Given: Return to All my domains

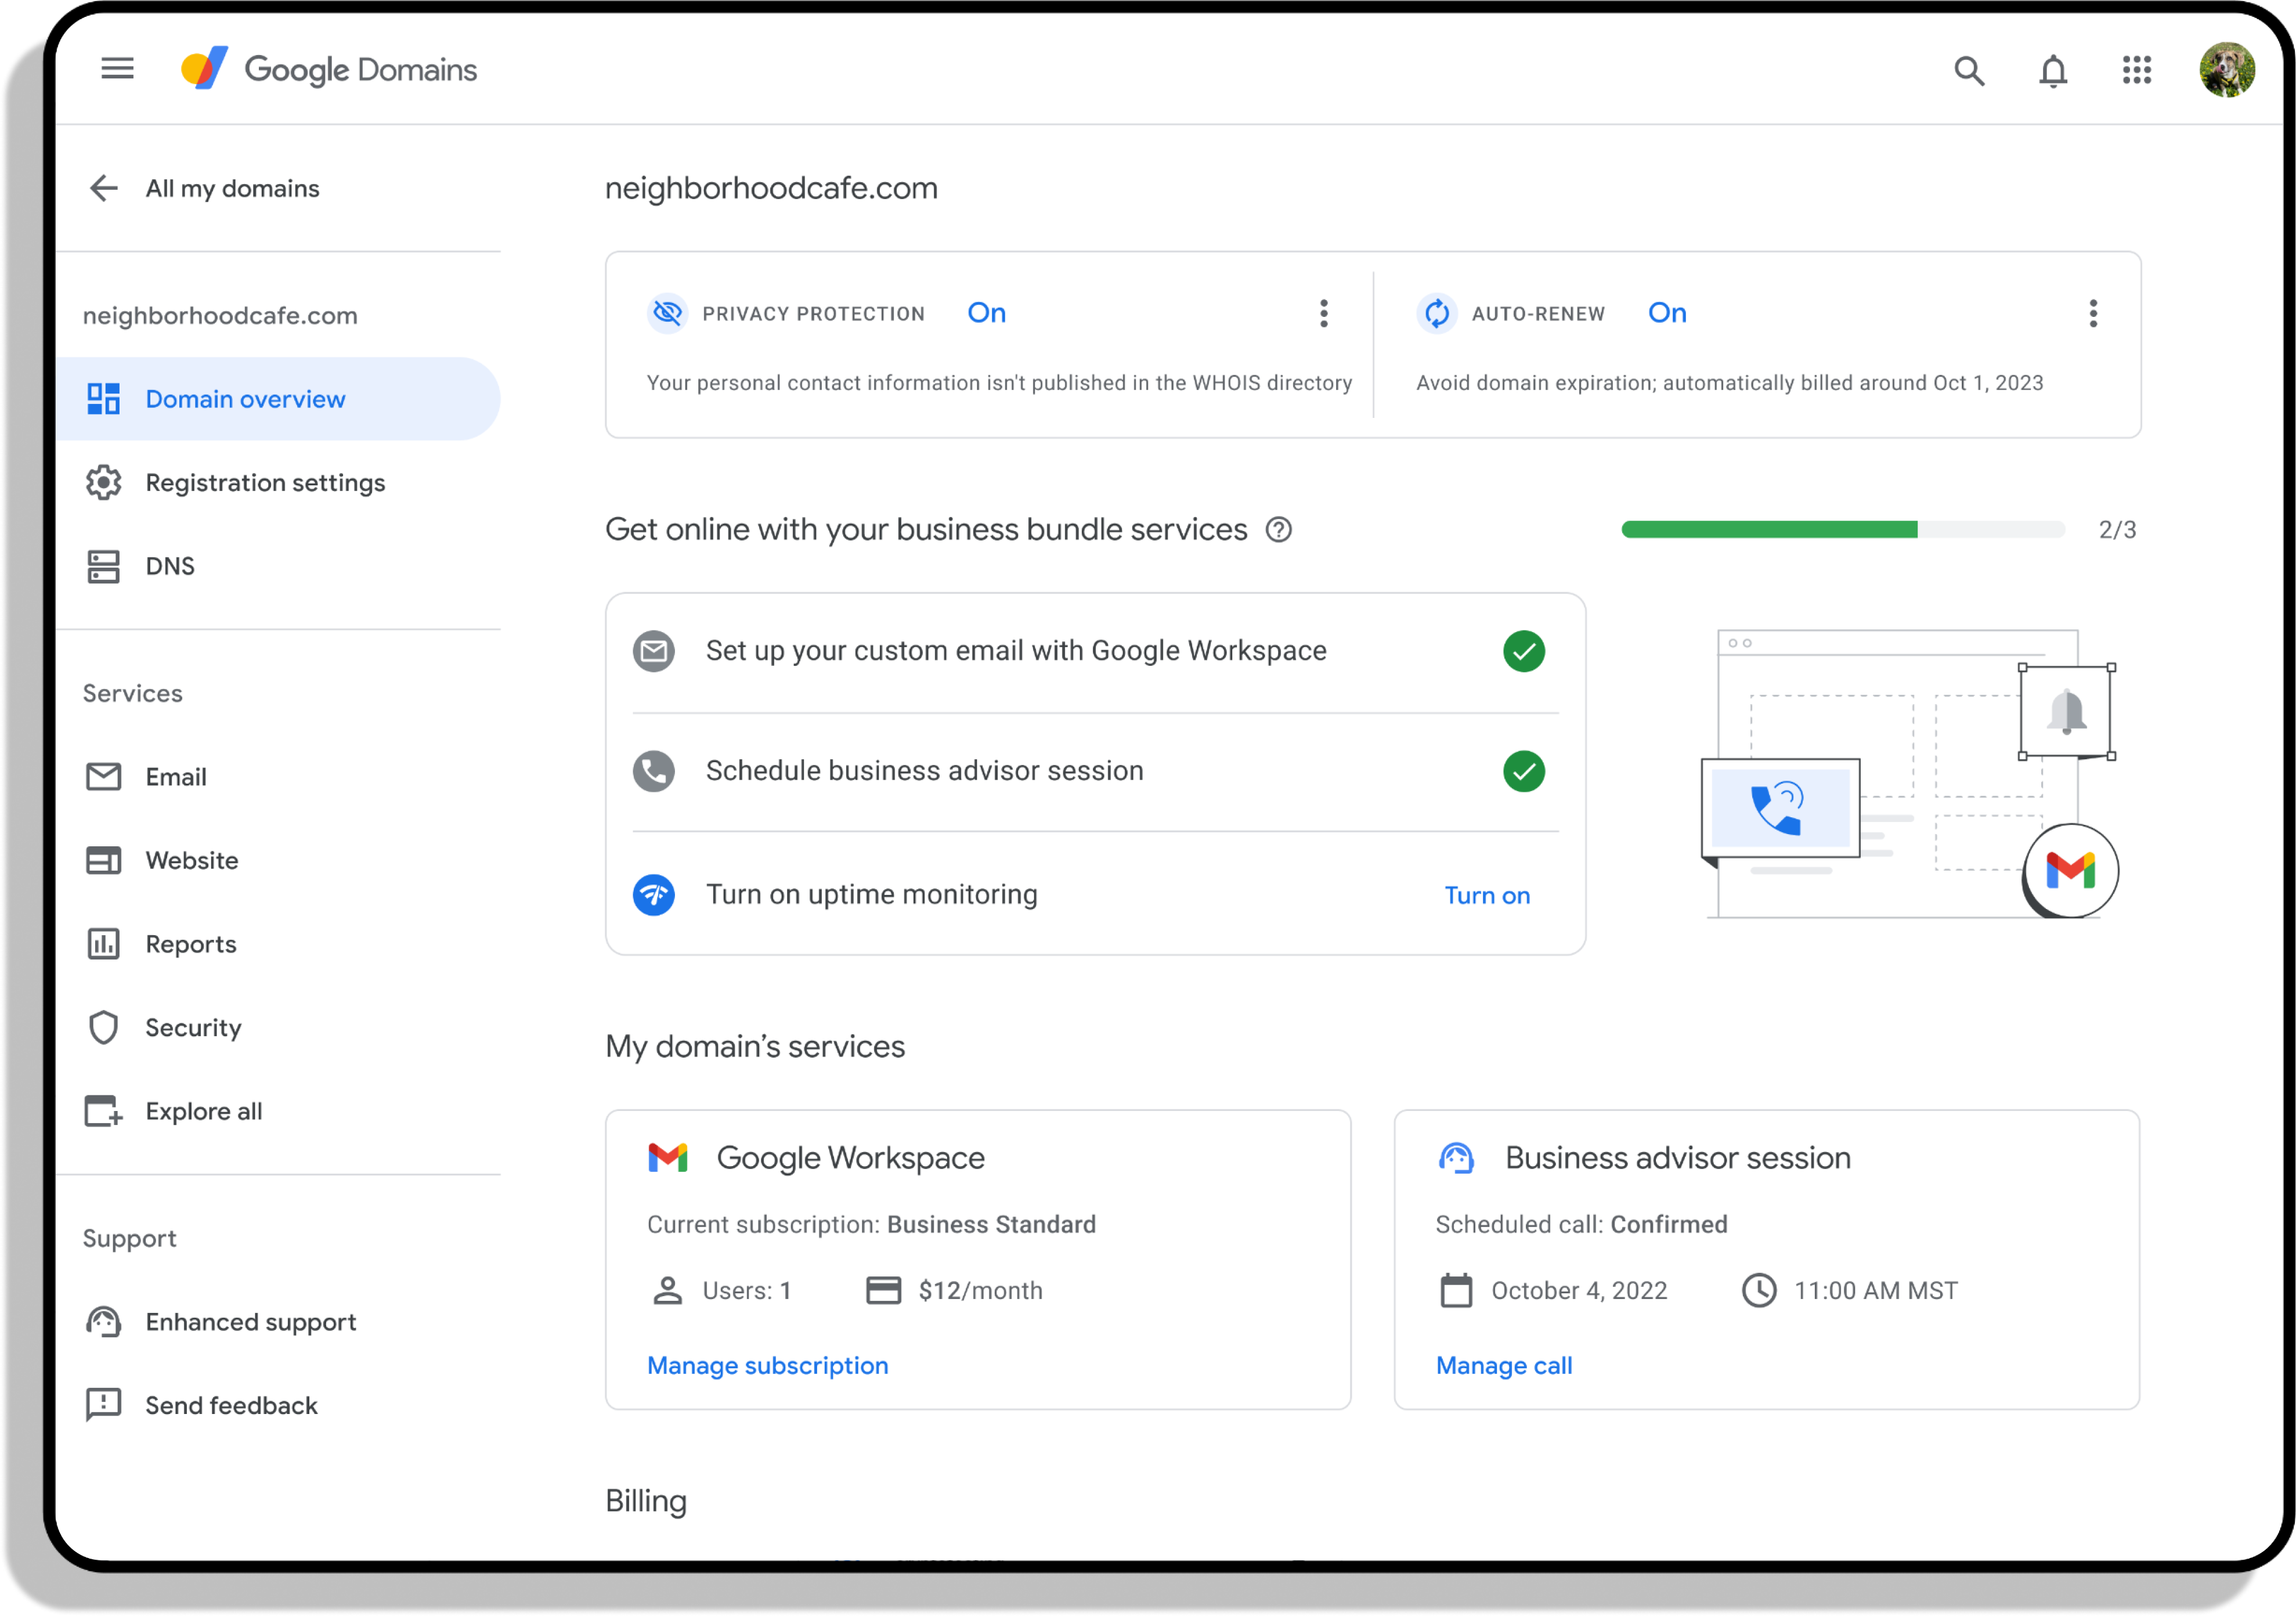Looking at the screenshot, I should click(x=232, y=188).
